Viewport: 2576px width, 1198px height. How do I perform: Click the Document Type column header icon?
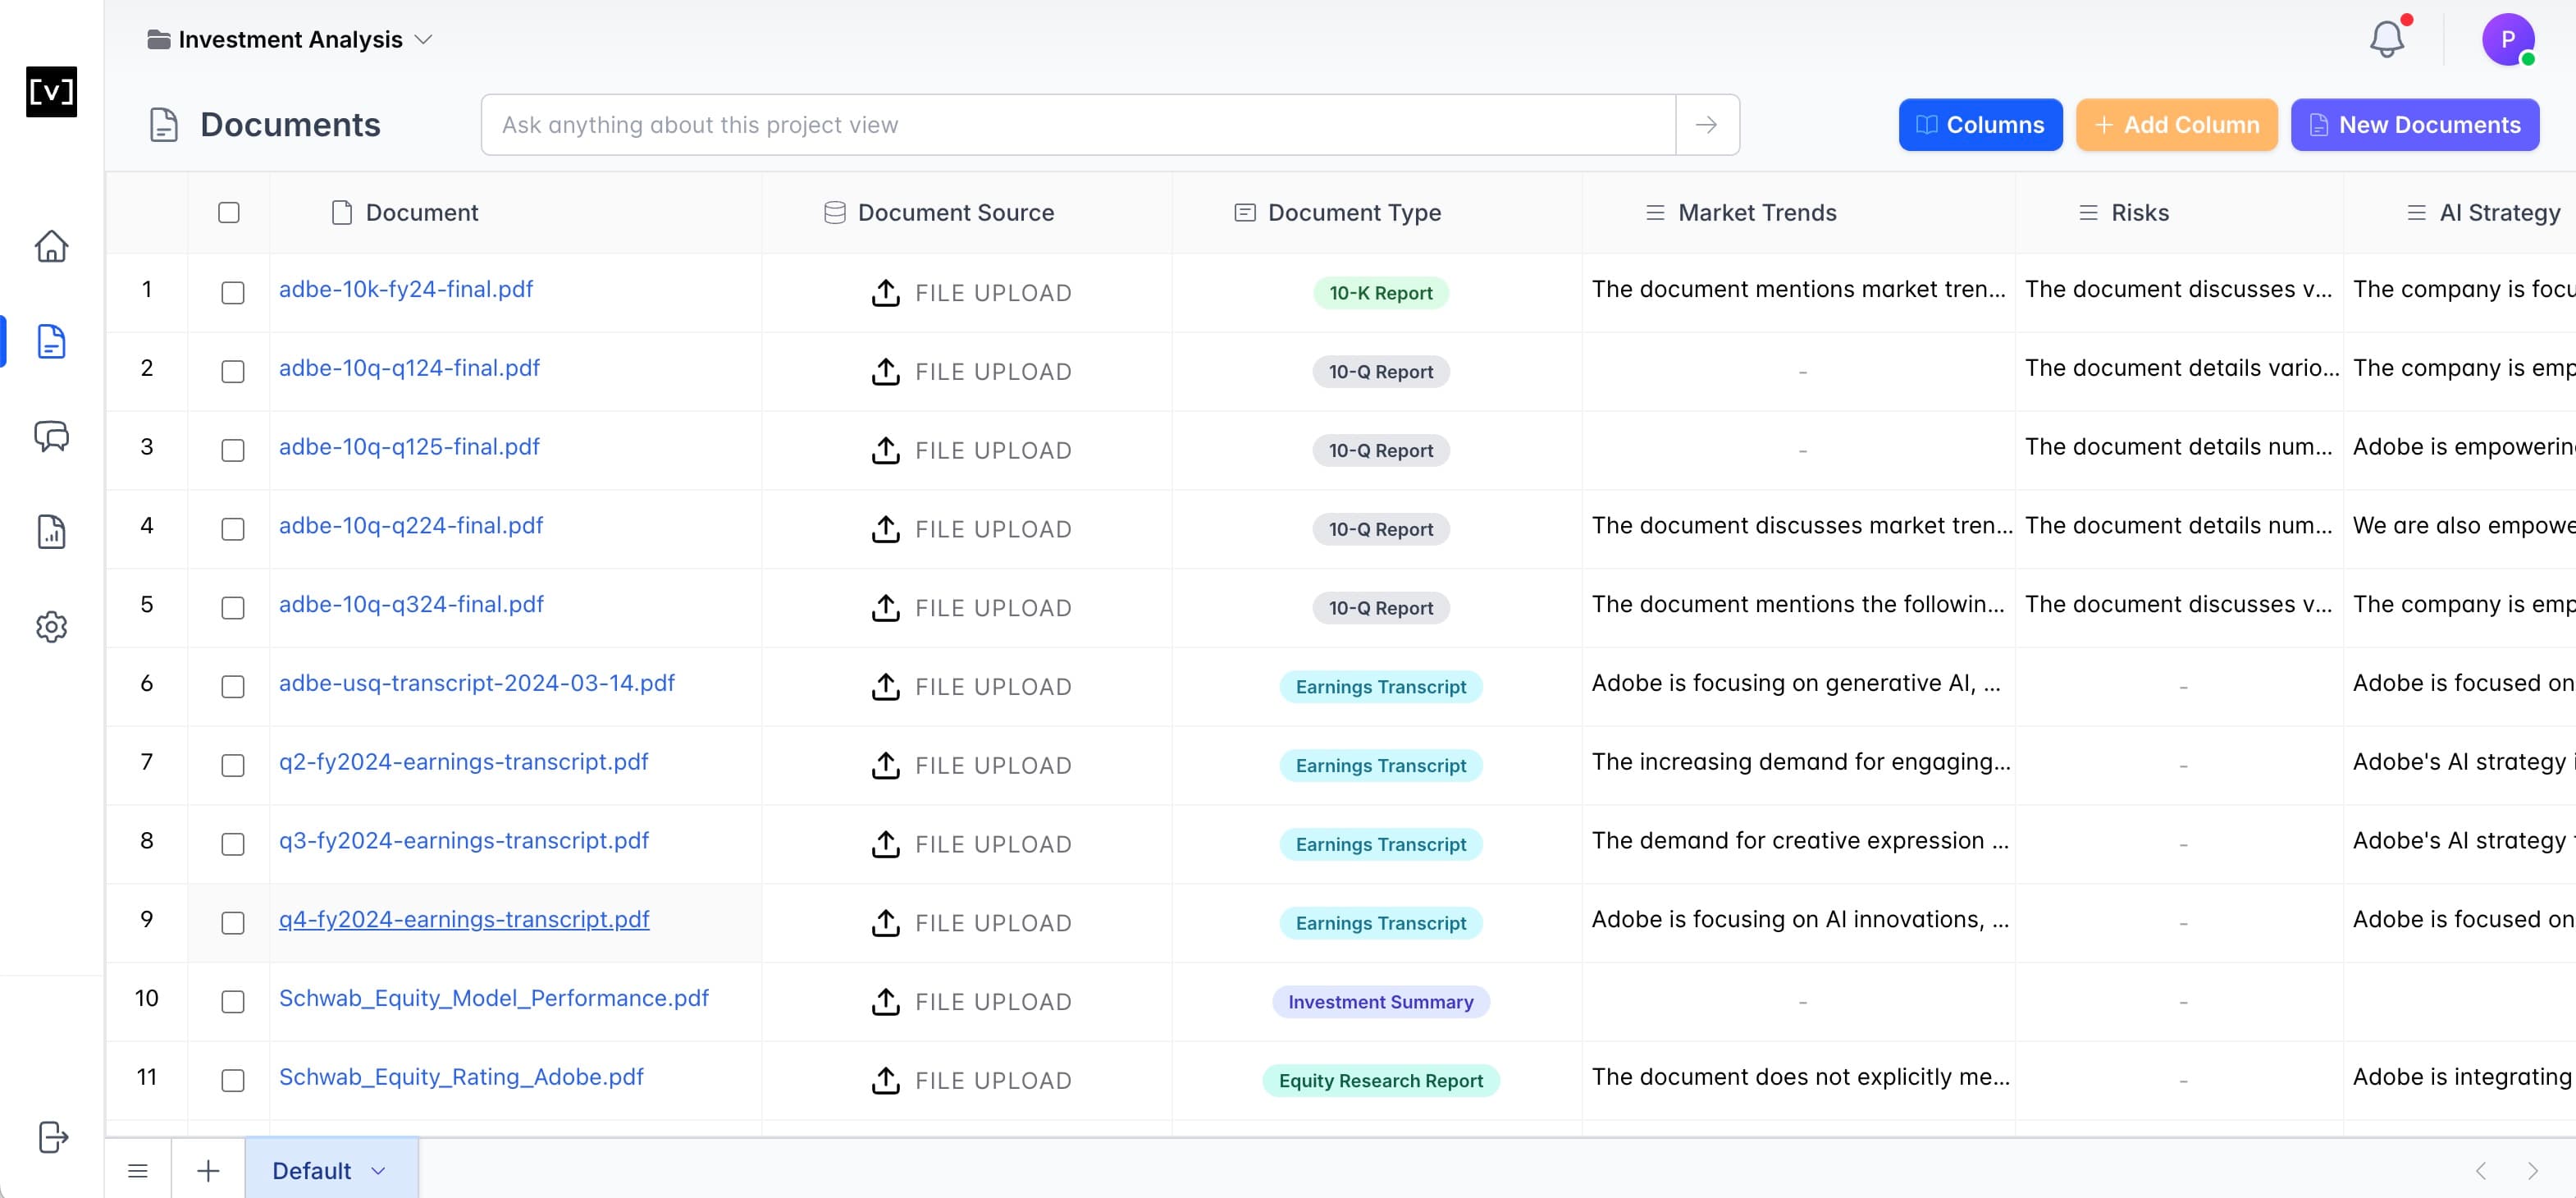tap(1245, 213)
